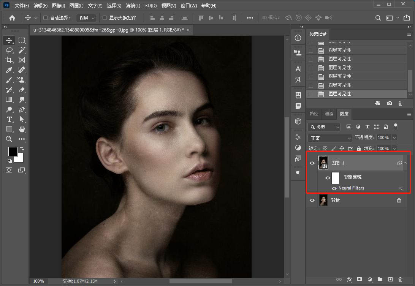Open the blend mode 正常 dropdown
The height and width of the screenshot is (286, 415).
(x=330, y=138)
